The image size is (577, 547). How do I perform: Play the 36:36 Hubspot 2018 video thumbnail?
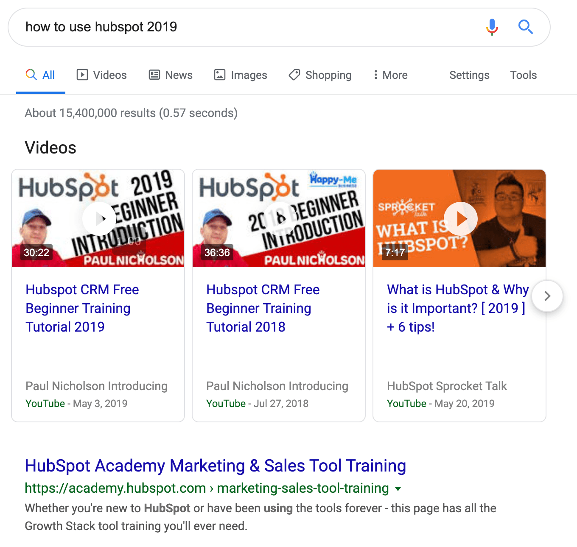280,219
